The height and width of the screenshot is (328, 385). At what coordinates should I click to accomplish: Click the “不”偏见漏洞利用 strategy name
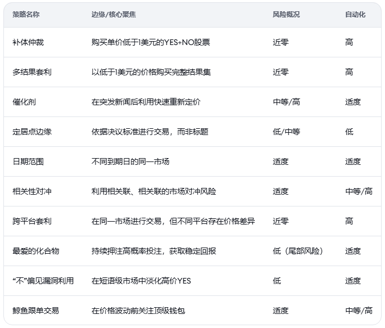click(x=43, y=281)
